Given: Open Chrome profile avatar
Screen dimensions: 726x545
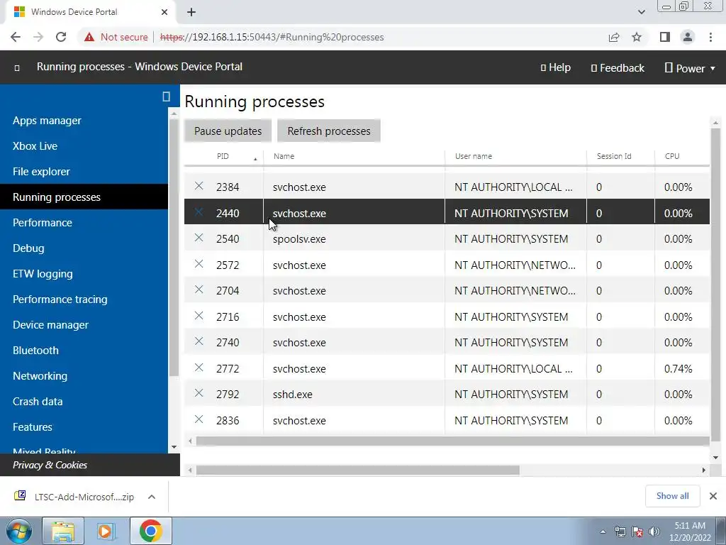Looking at the screenshot, I should tap(688, 37).
